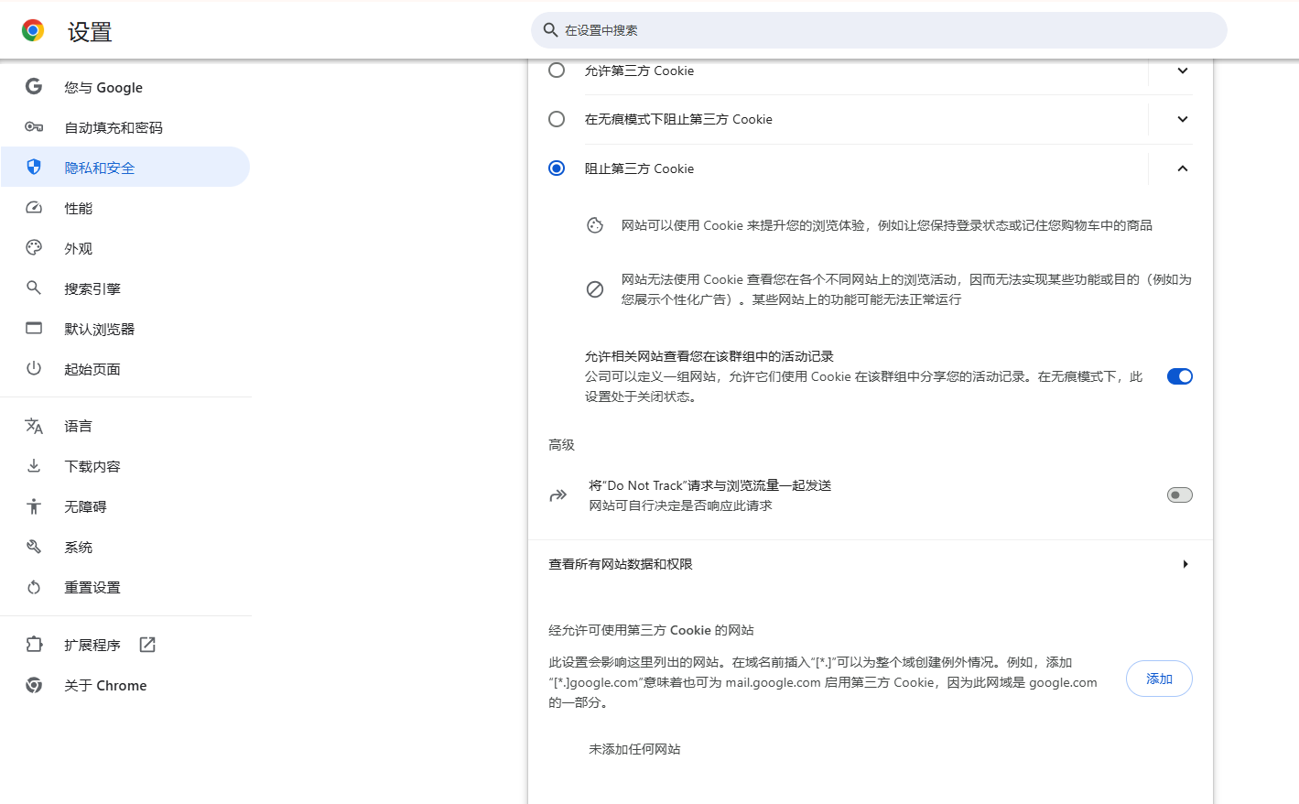Viewport: 1299px width, 804px height.
Task: Click the Google G icon in sidebar
Action: (34, 86)
